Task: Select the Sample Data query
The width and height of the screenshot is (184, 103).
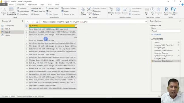Action: pos(9,25)
